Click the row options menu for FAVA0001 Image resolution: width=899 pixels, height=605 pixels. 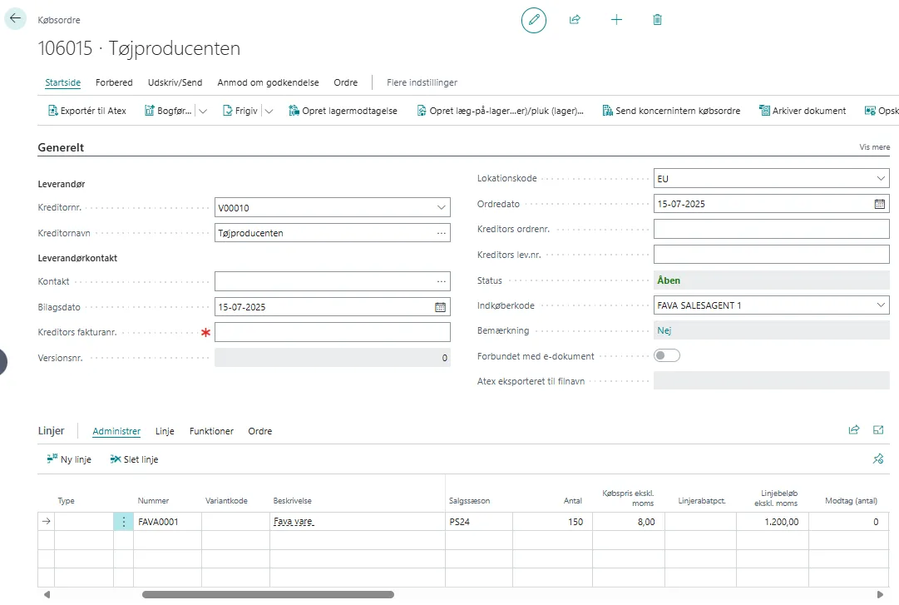click(123, 522)
